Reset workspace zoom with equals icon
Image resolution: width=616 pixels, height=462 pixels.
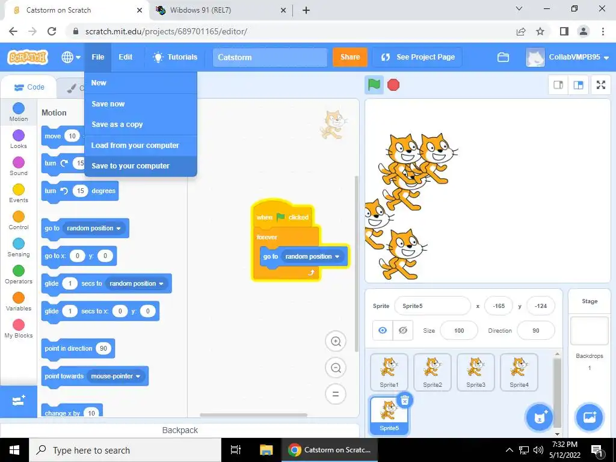point(336,394)
